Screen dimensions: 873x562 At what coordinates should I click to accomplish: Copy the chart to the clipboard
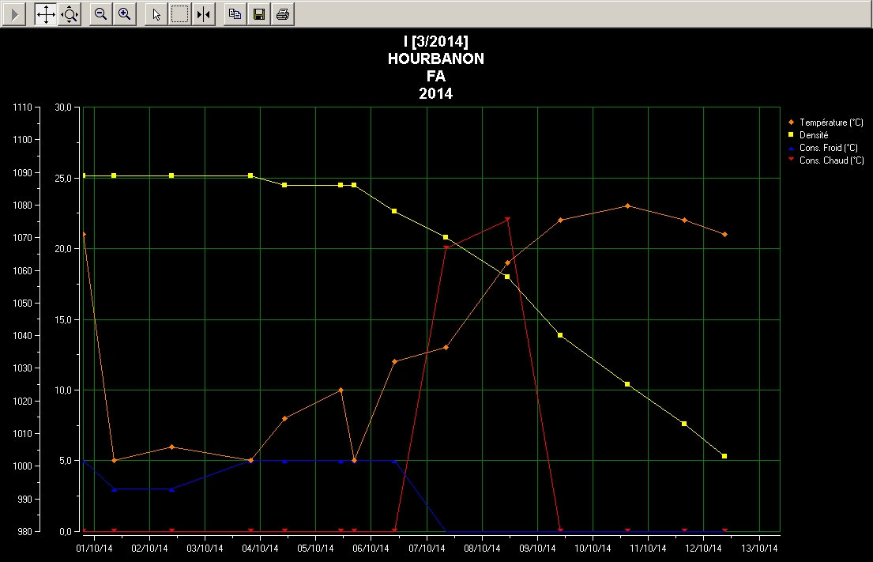(235, 13)
